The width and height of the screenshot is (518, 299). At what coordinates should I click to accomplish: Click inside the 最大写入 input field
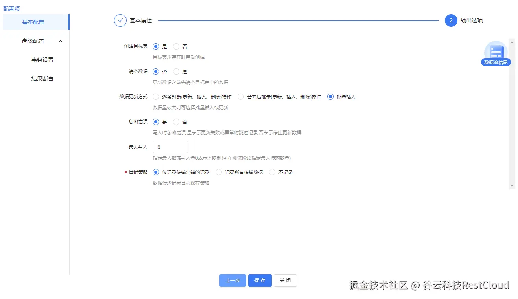(170, 147)
